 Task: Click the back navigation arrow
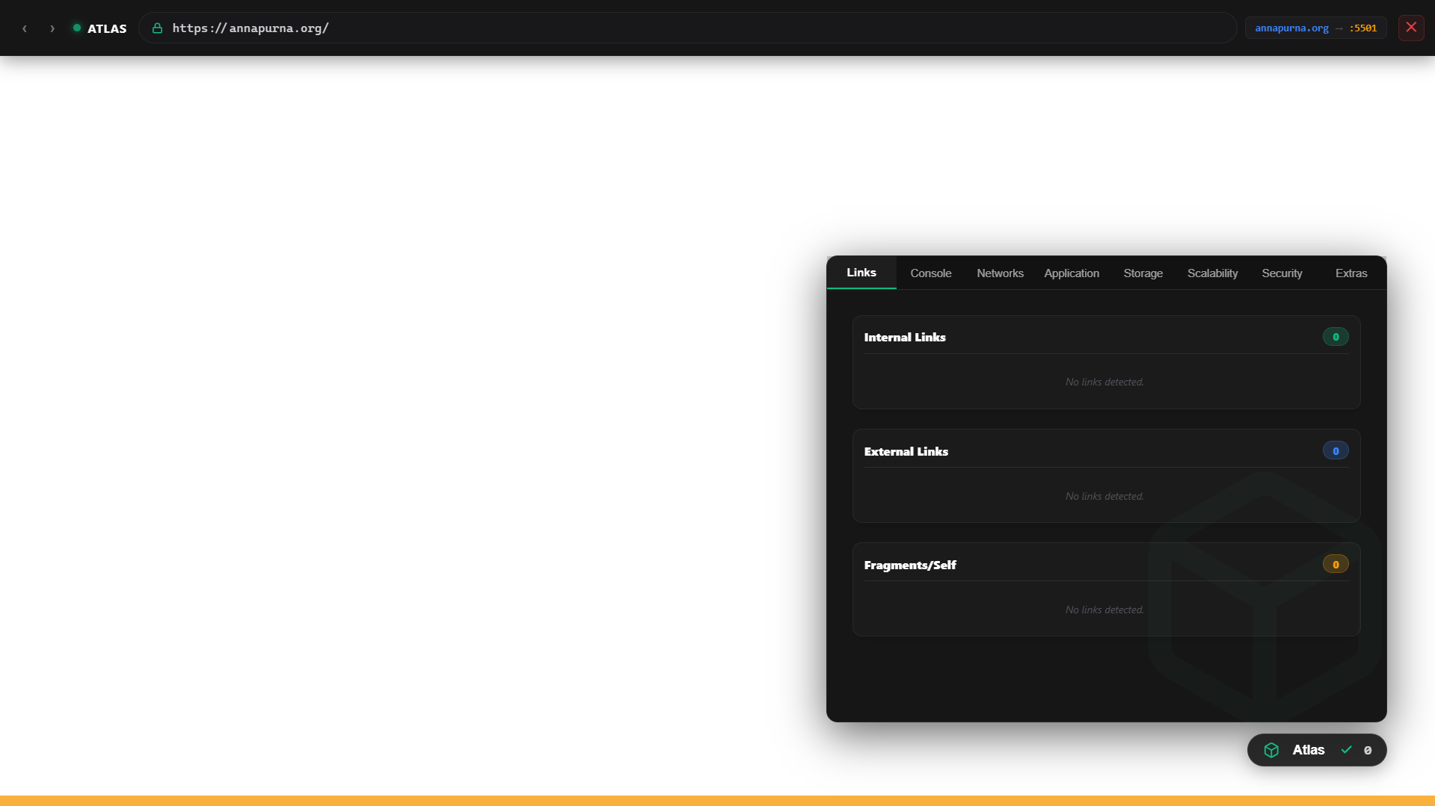pyautogui.click(x=25, y=28)
